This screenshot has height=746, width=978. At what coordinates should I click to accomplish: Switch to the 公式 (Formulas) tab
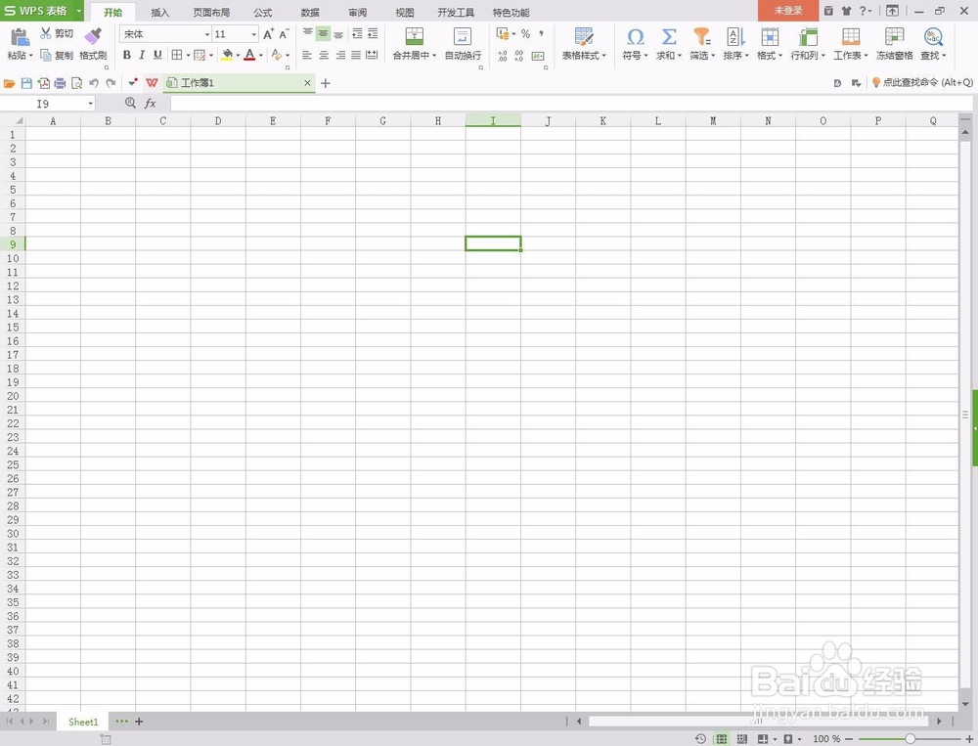[262, 13]
